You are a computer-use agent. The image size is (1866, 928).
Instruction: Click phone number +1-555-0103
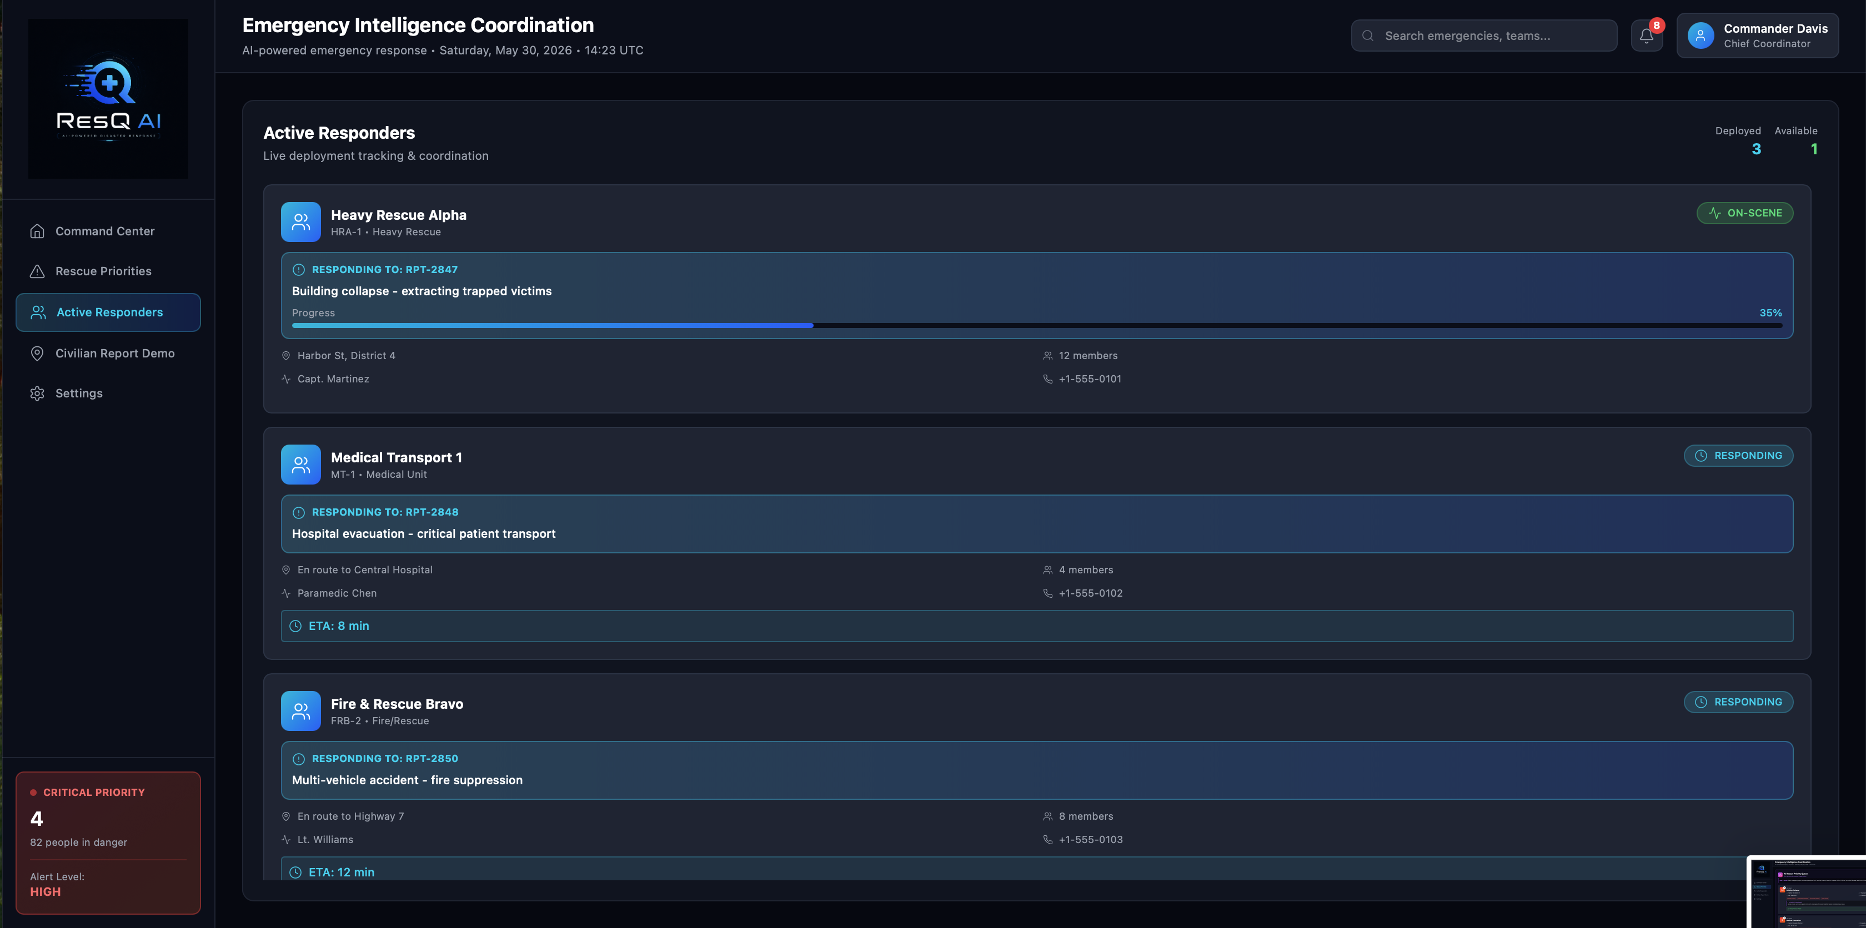(x=1091, y=840)
